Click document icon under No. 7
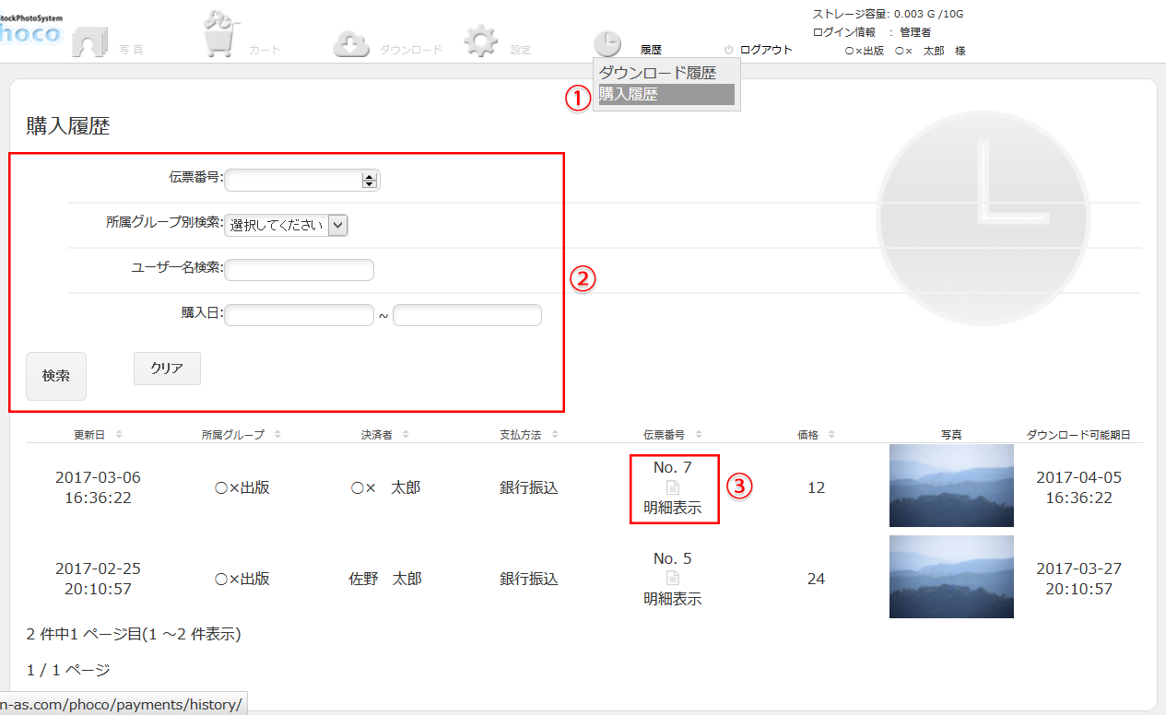Screen dimensions: 1166x715 click(673, 487)
